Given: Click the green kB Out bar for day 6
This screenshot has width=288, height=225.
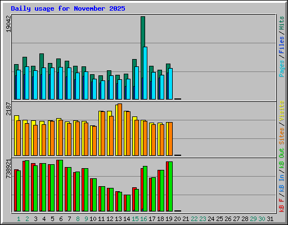Looking at the screenshot, I should pyautogui.click(x=61, y=186).
